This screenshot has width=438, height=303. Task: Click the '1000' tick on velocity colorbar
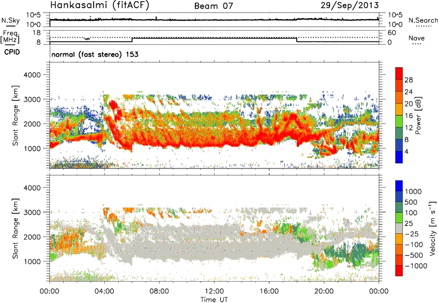[413, 191]
